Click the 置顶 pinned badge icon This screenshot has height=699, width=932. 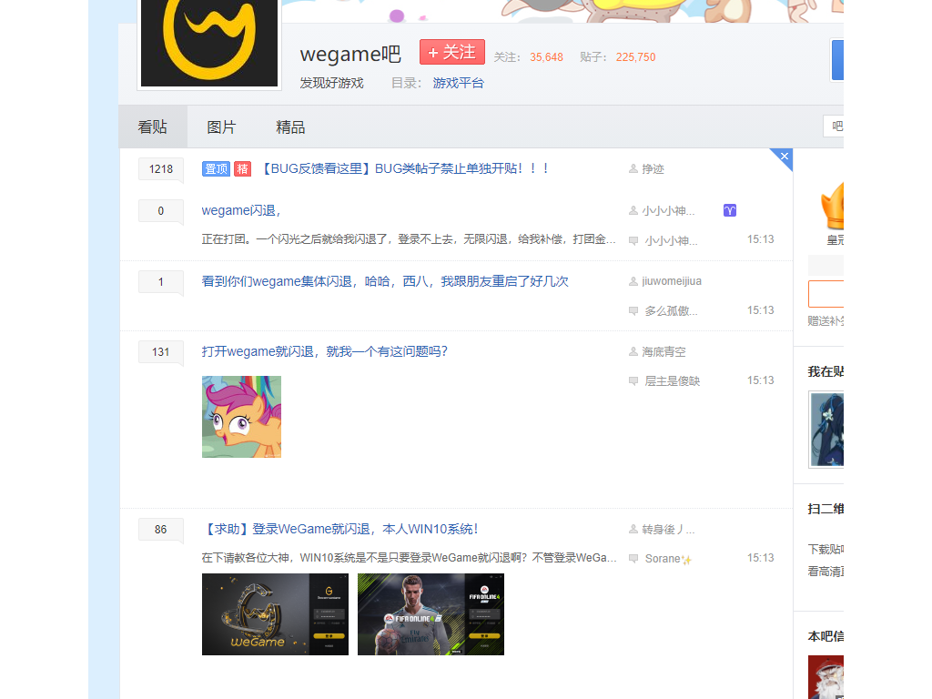coord(216,168)
